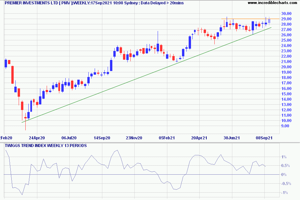This screenshot has width=300, height=200.
Task: Click the 24.00 price axis label
Action: 286,46
